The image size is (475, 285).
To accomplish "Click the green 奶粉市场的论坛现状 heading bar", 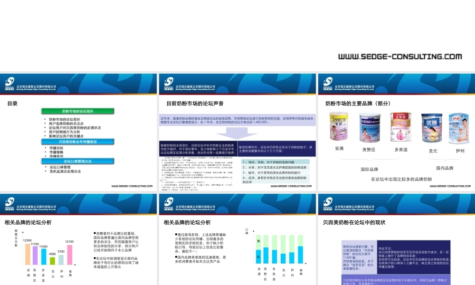I will point(77,111).
